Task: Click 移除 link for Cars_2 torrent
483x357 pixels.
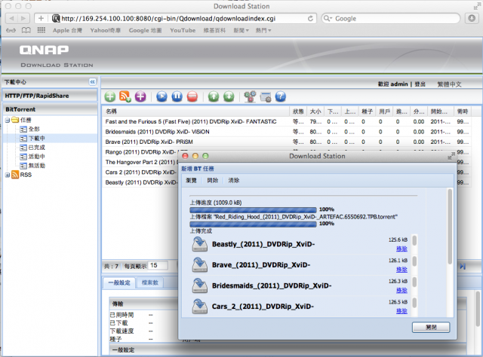Action: point(401,311)
